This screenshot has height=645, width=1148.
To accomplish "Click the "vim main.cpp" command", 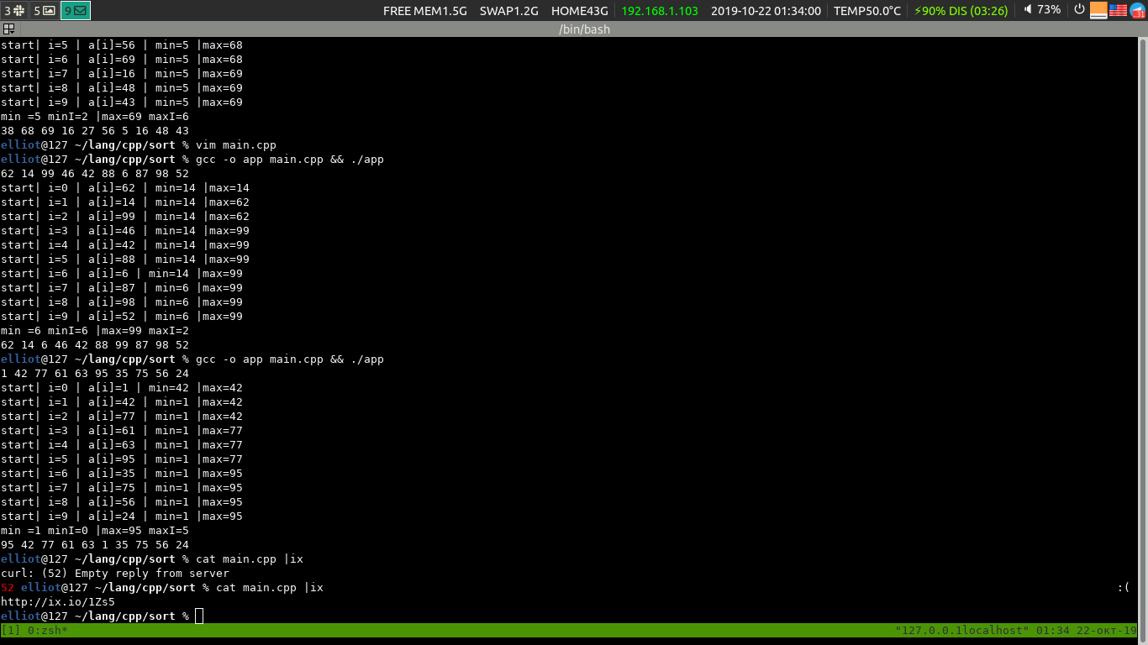I will [236, 145].
